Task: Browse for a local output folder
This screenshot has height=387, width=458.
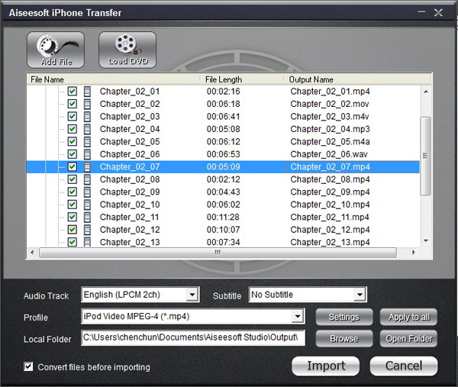Action: click(x=344, y=338)
